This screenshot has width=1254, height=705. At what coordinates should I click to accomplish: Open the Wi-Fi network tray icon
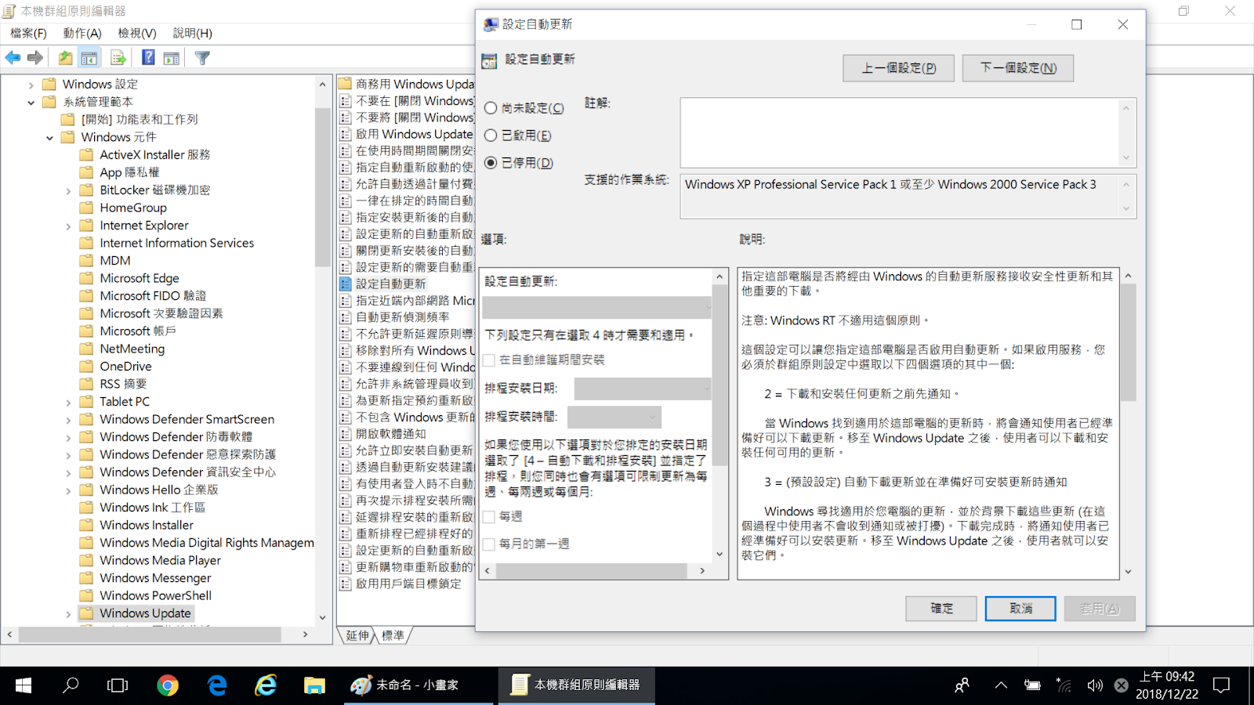[1064, 685]
